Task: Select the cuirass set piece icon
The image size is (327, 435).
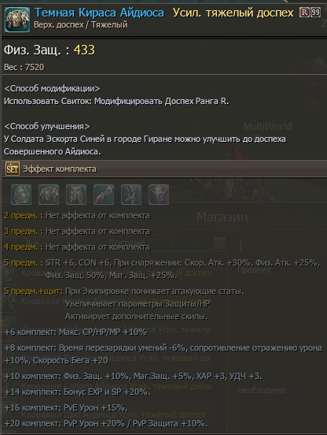Action: click(x=49, y=195)
